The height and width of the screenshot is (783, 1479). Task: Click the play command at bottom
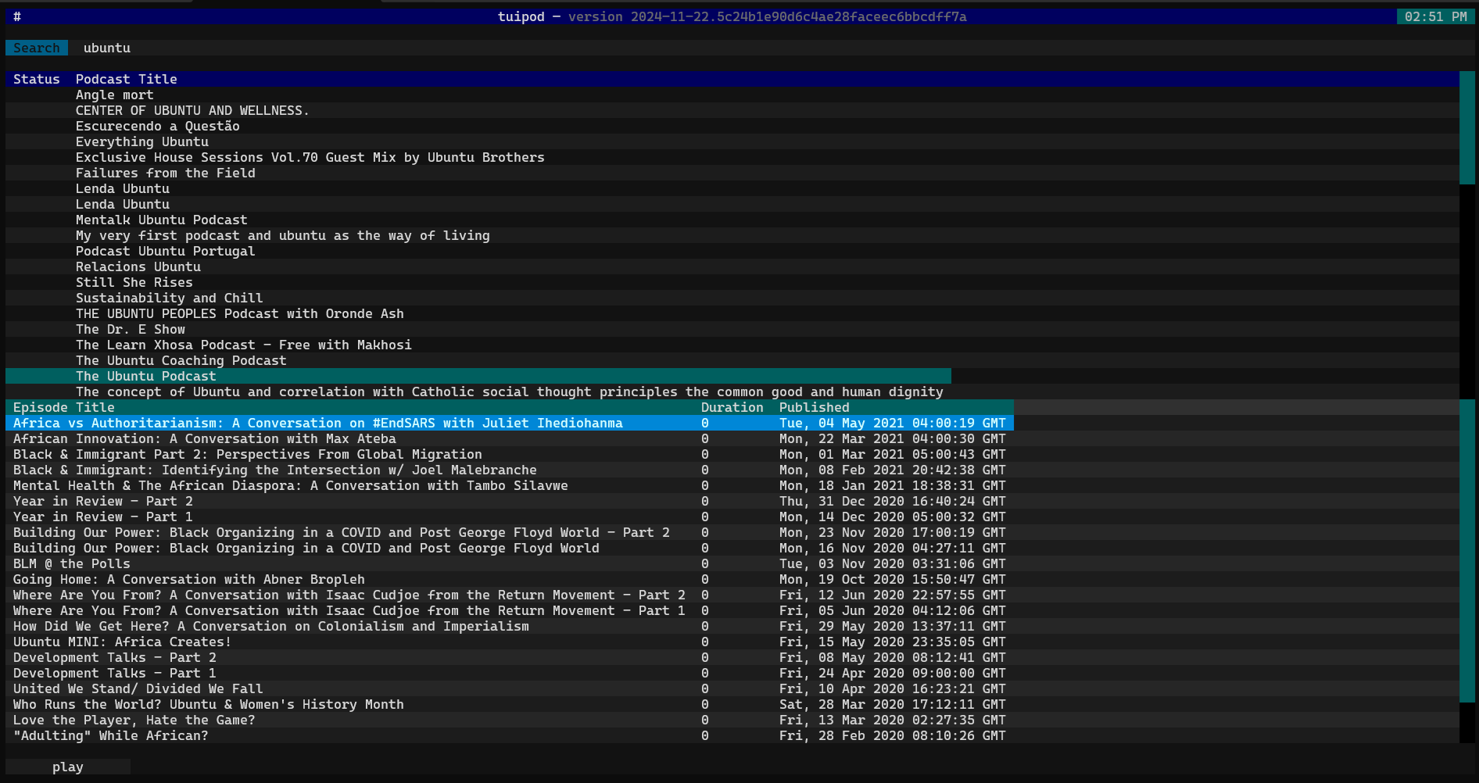coord(68,767)
